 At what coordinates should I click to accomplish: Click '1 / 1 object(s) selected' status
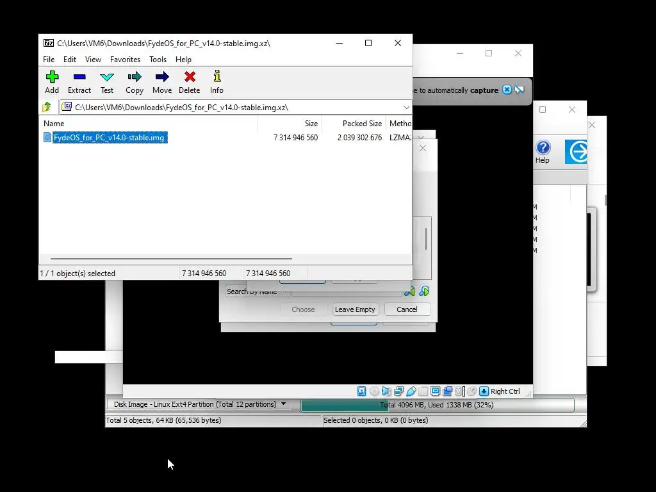[78, 273]
